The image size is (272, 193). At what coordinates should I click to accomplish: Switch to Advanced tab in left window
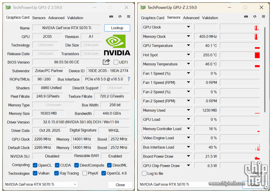(56, 18)
